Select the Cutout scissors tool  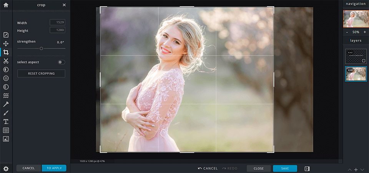pyautogui.click(x=6, y=61)
